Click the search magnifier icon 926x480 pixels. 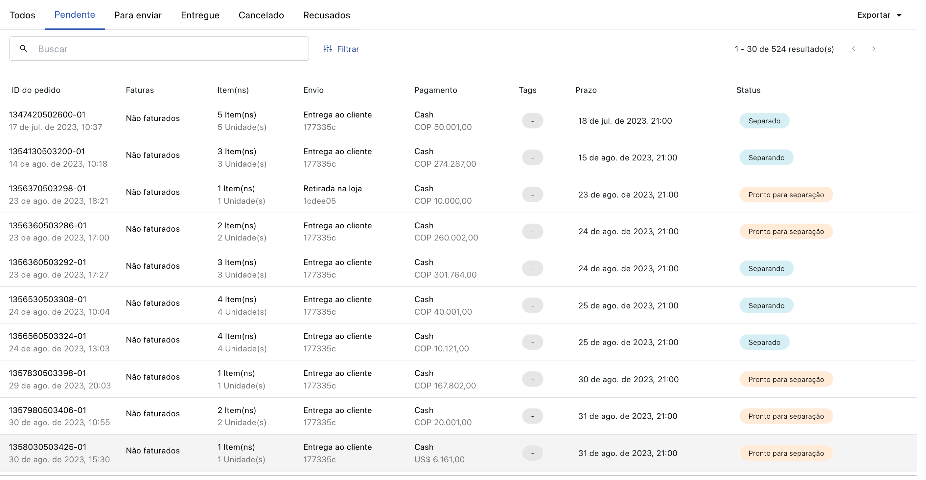24,49
